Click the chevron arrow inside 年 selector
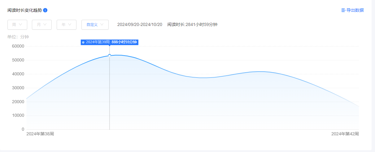The width and height of the screenshot is (375, 152). point(70,25)
